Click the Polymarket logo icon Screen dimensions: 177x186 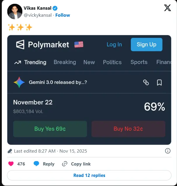(x=20, y=45)
